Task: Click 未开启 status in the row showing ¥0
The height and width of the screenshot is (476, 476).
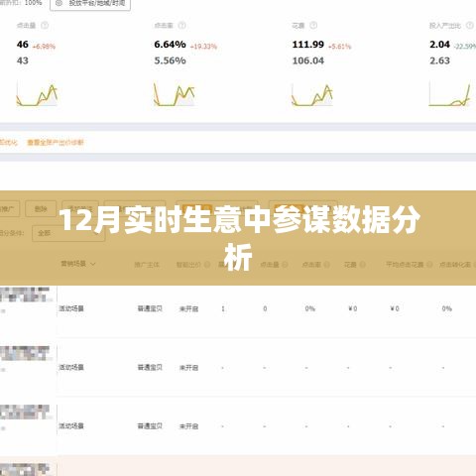Action: point(188,308)
